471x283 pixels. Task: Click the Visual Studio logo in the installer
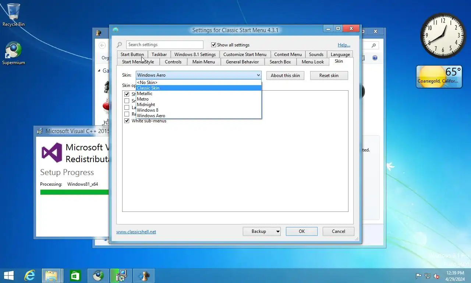52,152
